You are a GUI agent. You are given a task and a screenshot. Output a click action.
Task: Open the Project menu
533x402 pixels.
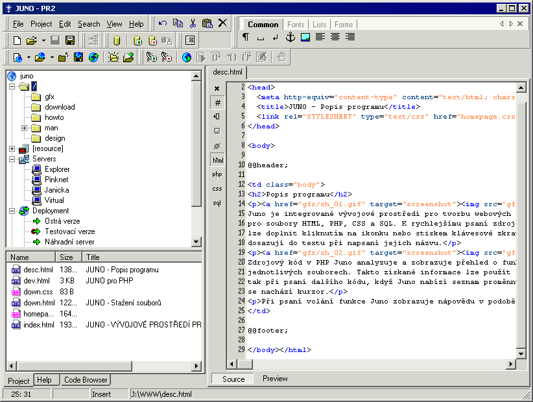41,24
